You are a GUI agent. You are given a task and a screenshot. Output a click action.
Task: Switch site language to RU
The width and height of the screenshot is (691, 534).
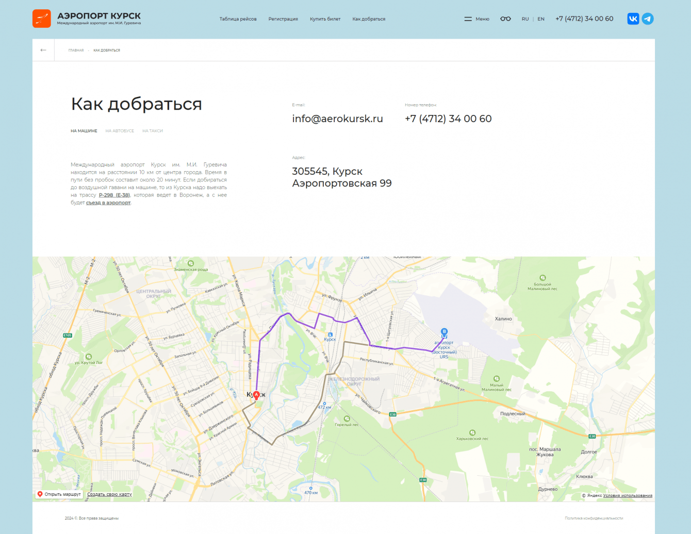click(525, 19)
